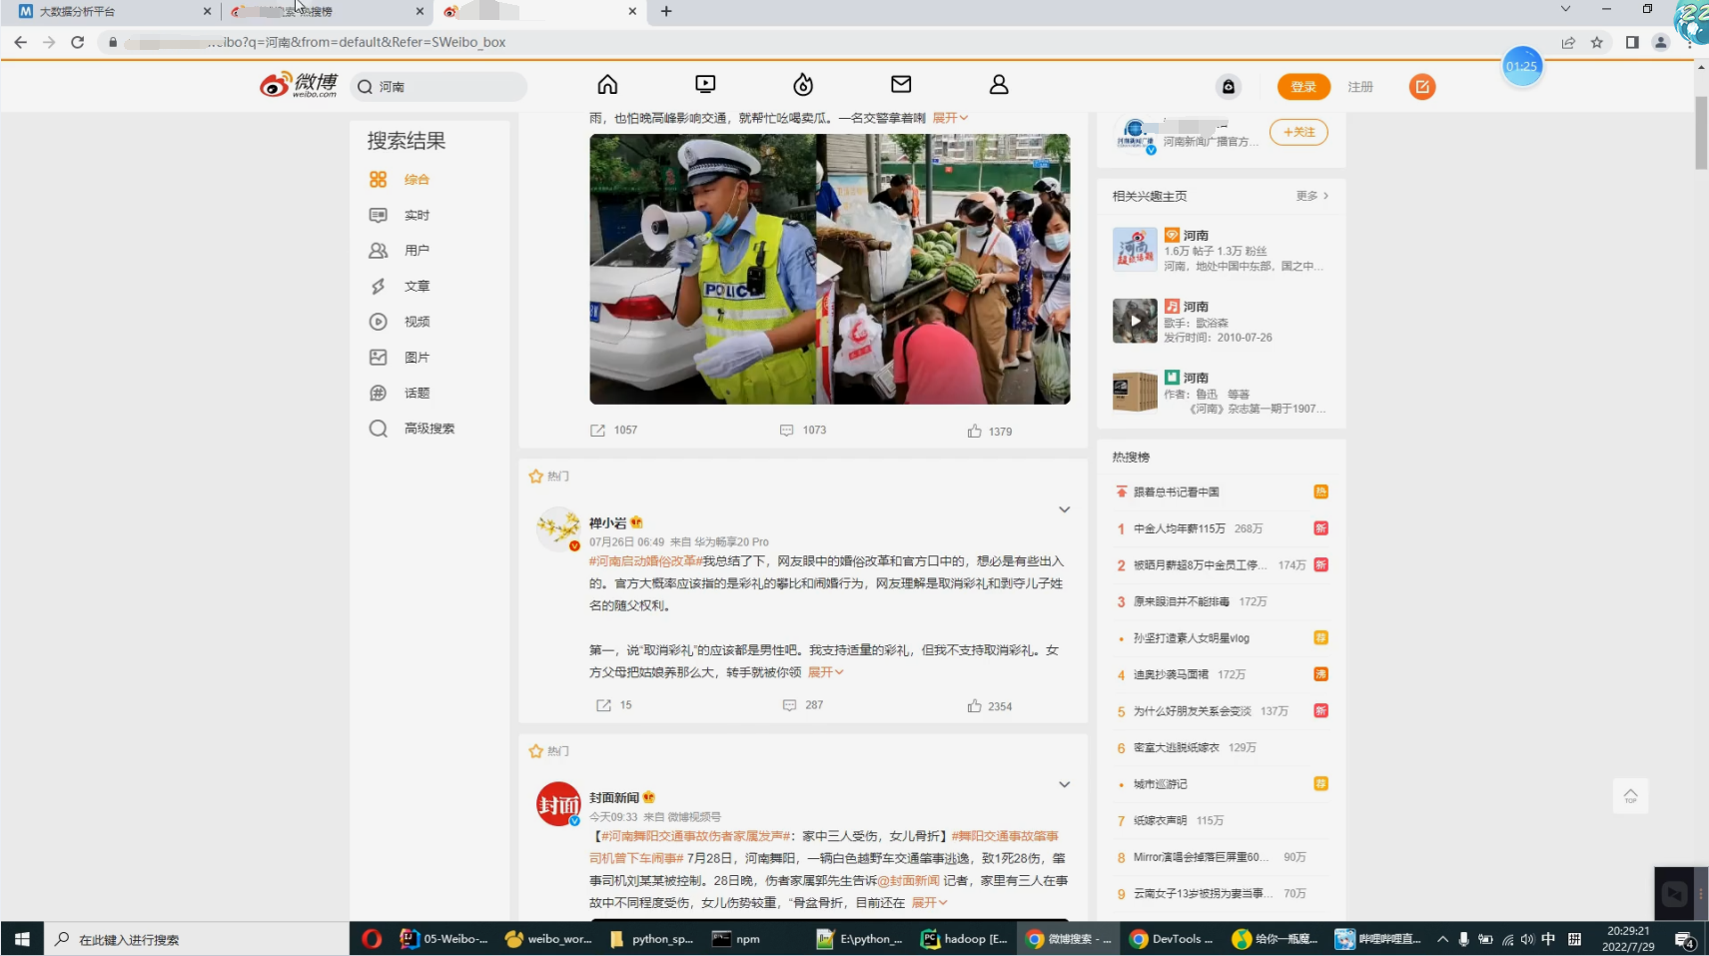1709x956 pixels.
Task: Open pinned topic 跟着总书记看中国
Action: pos(1176,491)
